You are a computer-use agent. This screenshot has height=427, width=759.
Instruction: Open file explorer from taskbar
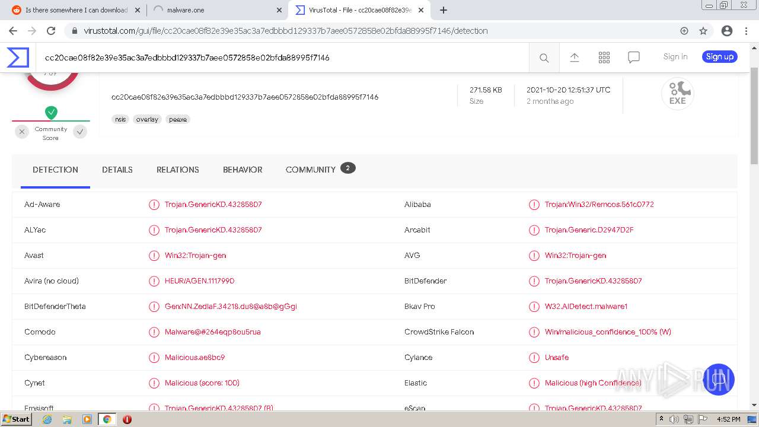click(67, 419)
